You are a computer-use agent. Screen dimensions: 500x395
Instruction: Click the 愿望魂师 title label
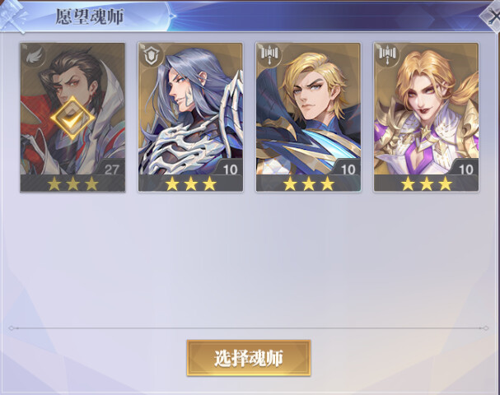click(90, 17)
